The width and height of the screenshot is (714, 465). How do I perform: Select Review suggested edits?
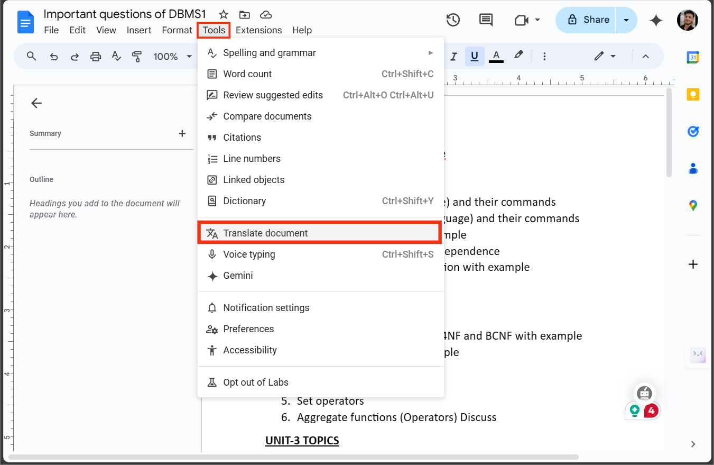point(321,95)
